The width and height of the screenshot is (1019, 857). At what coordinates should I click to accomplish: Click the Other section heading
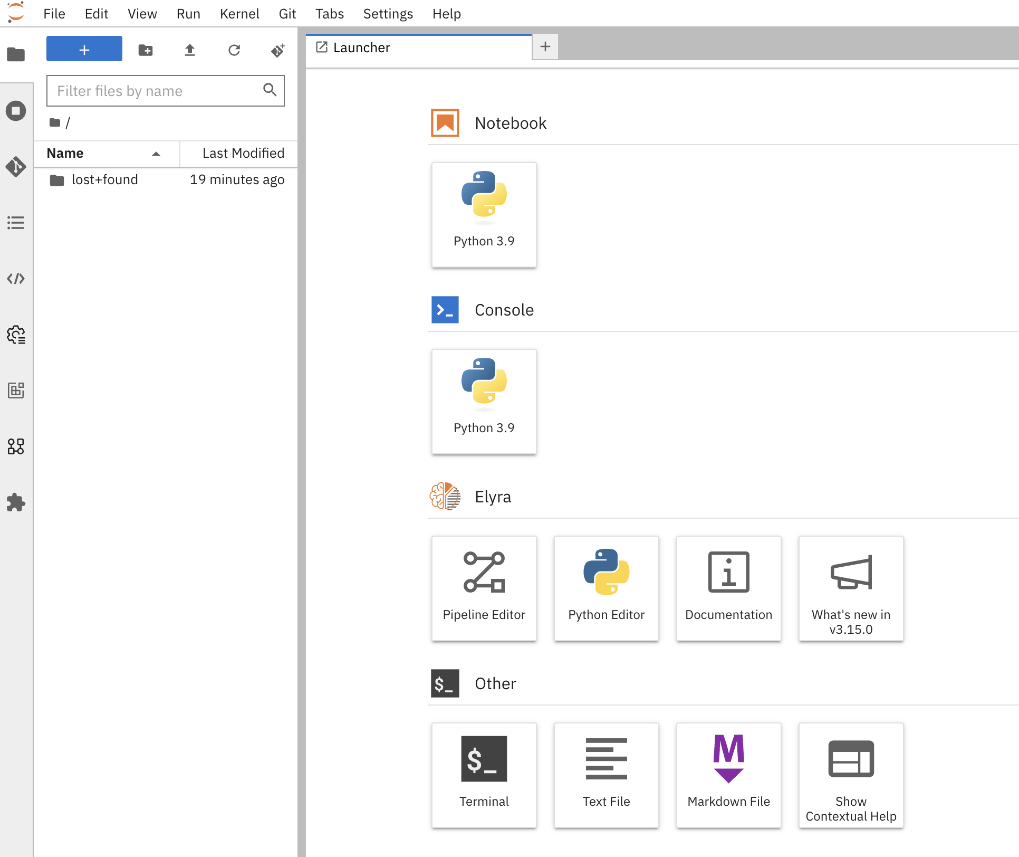tap(496, 683)
